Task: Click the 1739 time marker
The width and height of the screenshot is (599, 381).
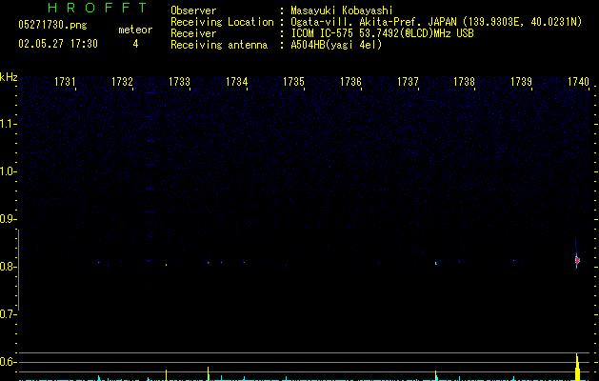Action: [x=521, y=81]
